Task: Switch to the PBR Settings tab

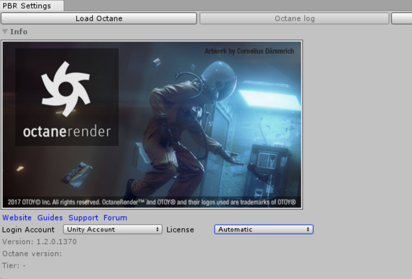Action: click(31, 5)
